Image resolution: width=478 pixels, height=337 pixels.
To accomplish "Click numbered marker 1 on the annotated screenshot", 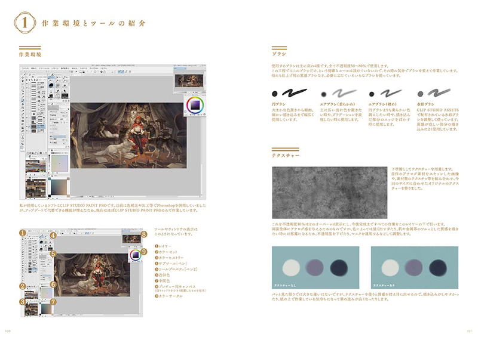I will 23,233.
